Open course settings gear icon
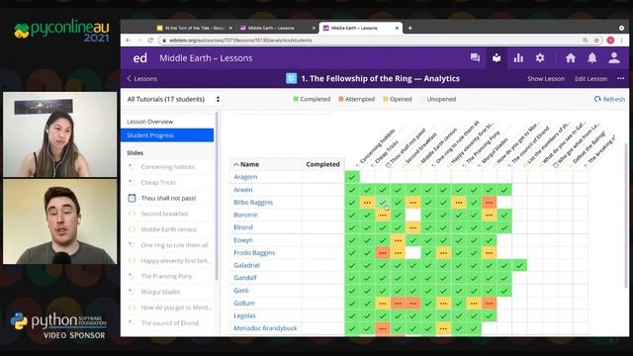Screen dimensions: 633x356 coord(540,58)
